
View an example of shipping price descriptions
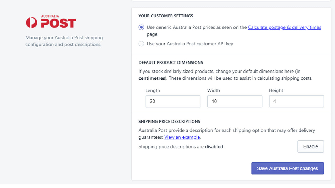click(182, 137)
